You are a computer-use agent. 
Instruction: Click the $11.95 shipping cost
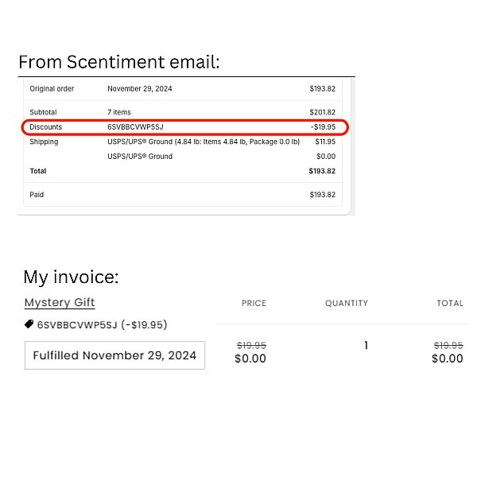click(325, 142)
